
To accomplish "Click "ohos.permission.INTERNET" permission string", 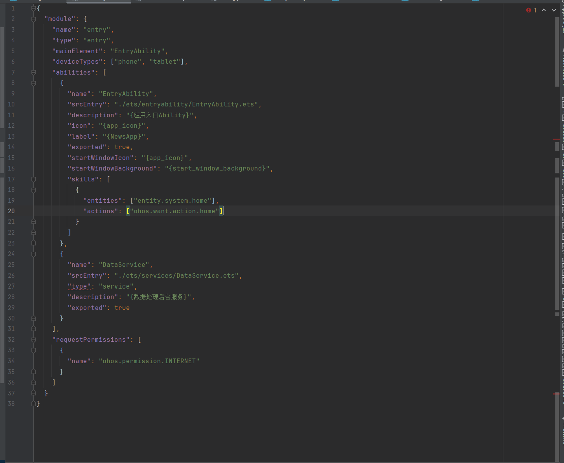I will (x=149, y=361).
